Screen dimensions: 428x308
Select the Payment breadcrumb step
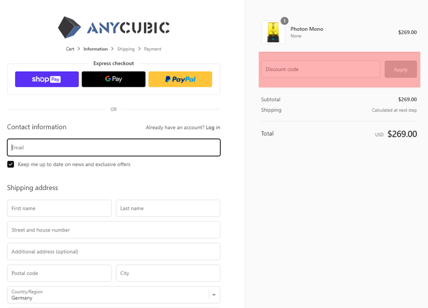pyautogui.click(x=153, y=49)
